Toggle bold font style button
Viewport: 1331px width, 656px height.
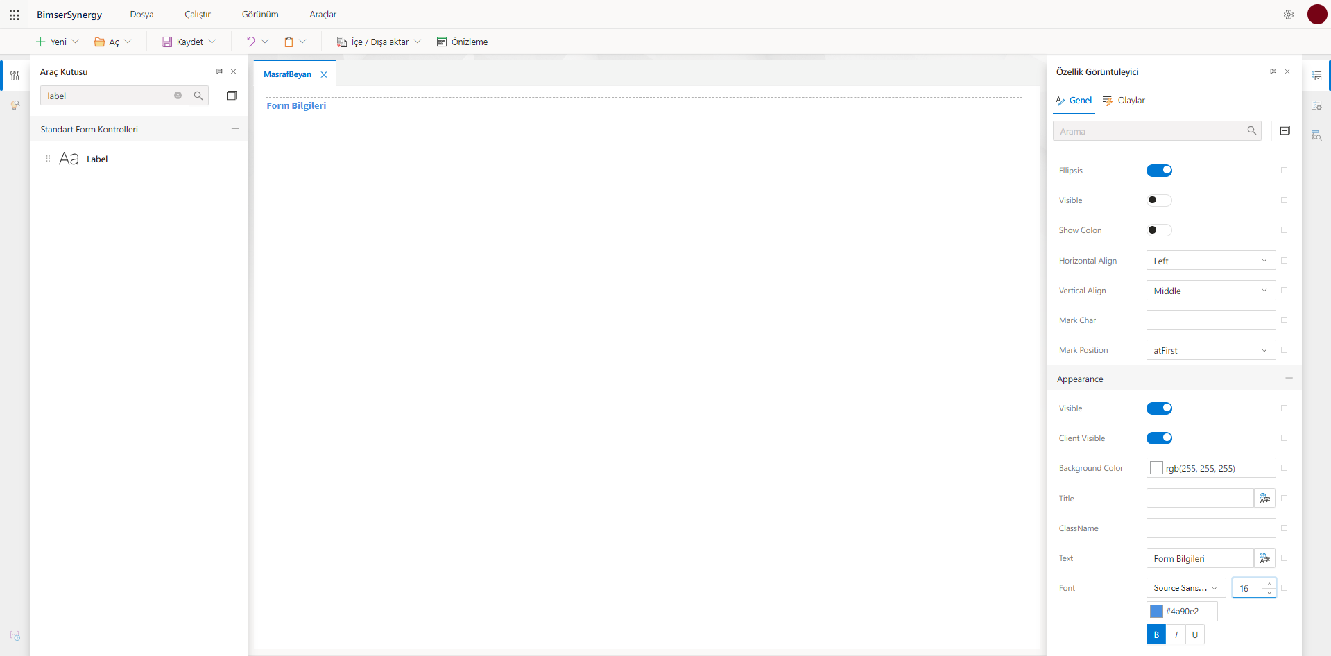point(1156,635)
